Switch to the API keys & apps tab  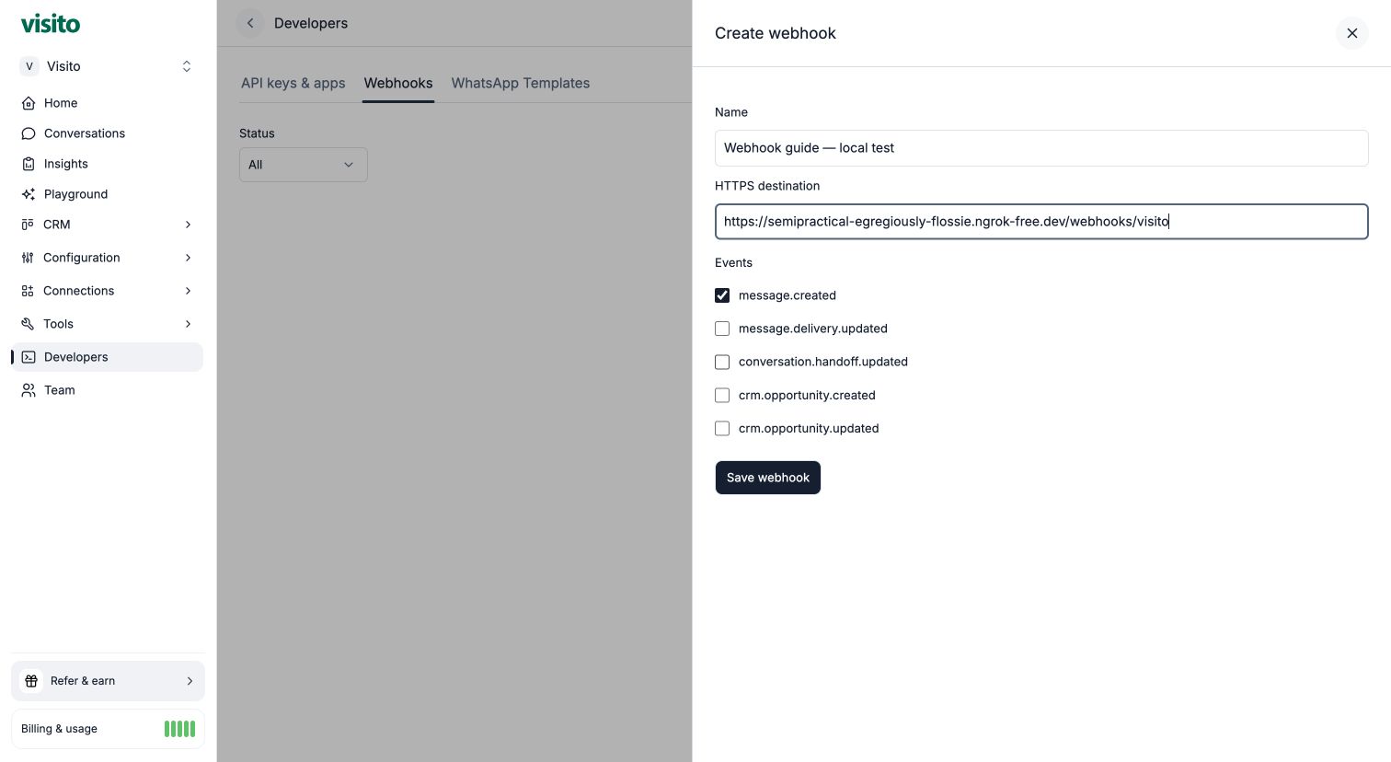click(x=293, y=83)
